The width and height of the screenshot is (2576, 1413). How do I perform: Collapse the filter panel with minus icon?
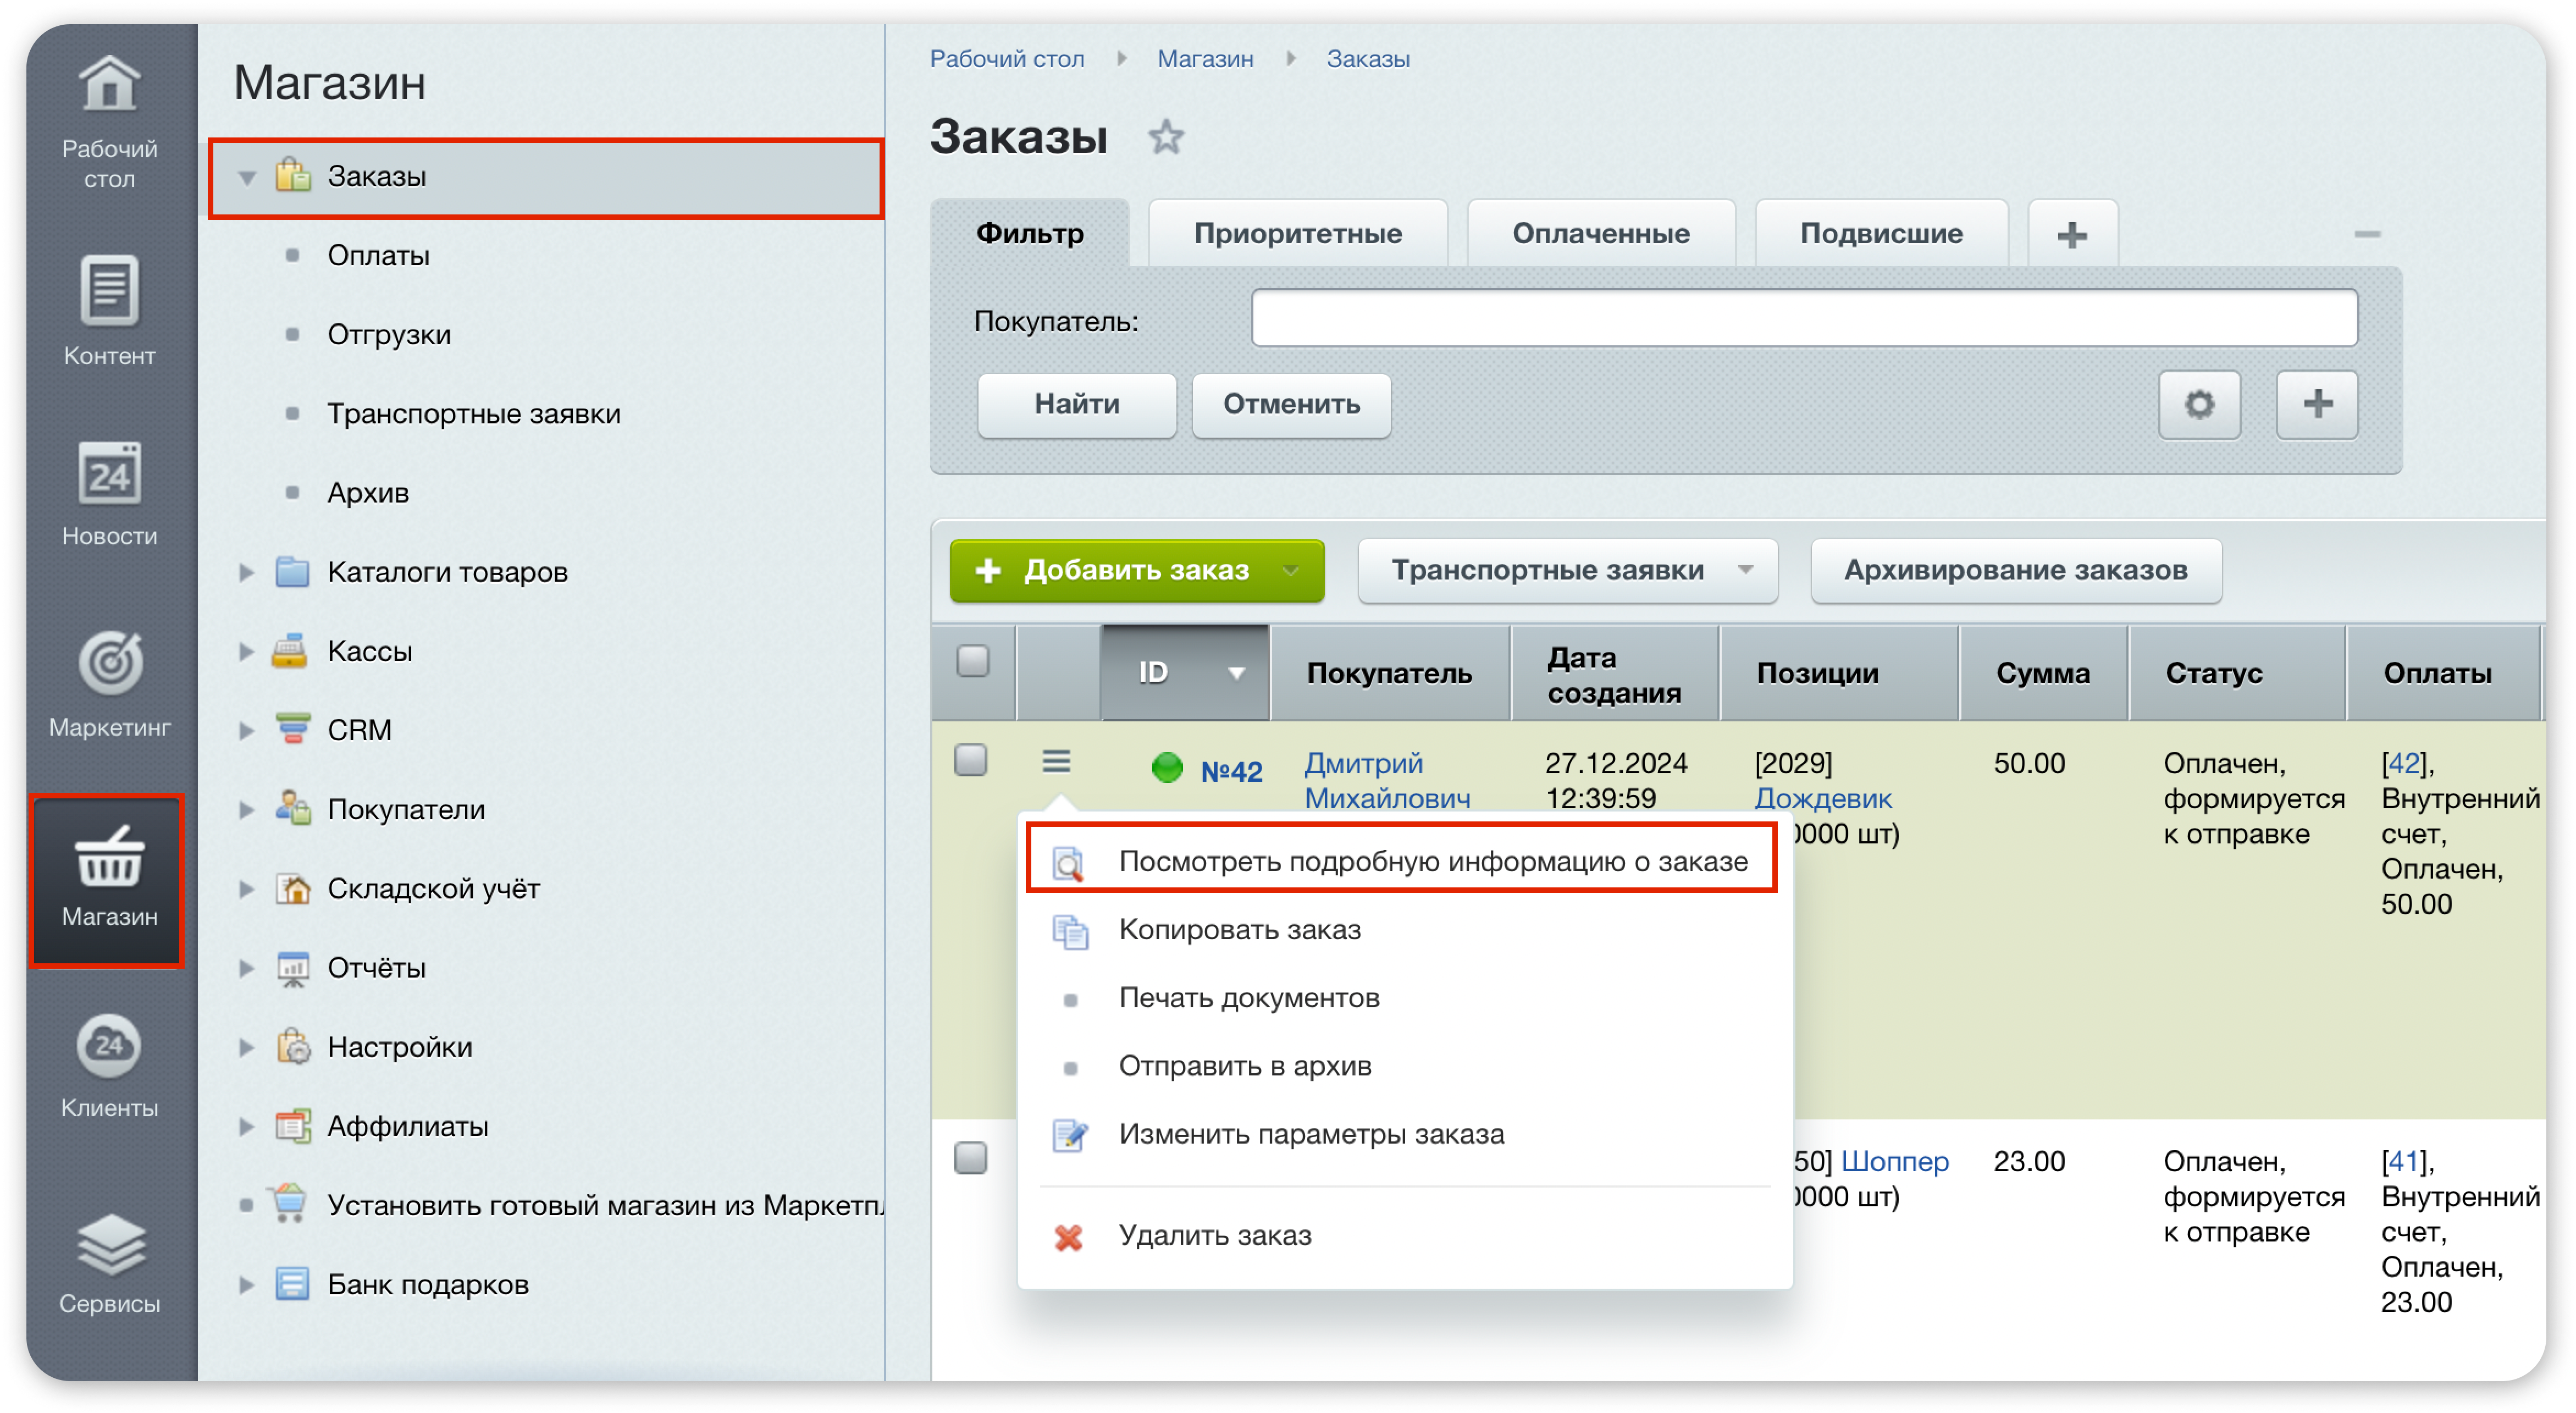point(2366,234)
